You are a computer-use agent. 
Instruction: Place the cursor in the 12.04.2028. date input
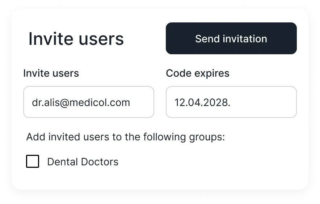[x=231, y=102]
